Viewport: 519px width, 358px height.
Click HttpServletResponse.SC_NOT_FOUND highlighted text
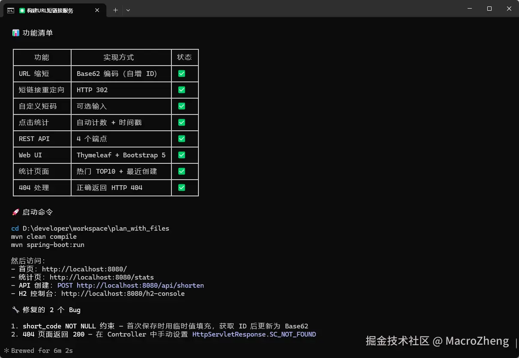click(x=254, y=334)
